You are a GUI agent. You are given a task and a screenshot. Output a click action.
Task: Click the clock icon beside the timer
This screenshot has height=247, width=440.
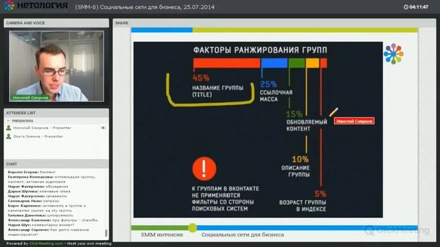pyautogui.click(x=406, y=7)
